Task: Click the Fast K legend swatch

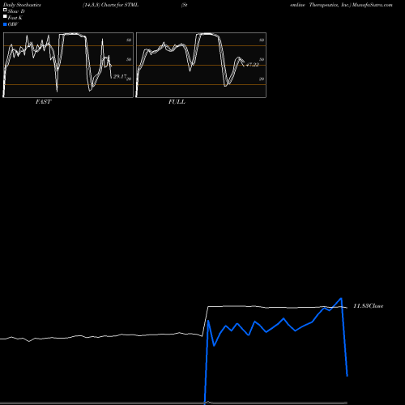Action: (x=5, y=16)
